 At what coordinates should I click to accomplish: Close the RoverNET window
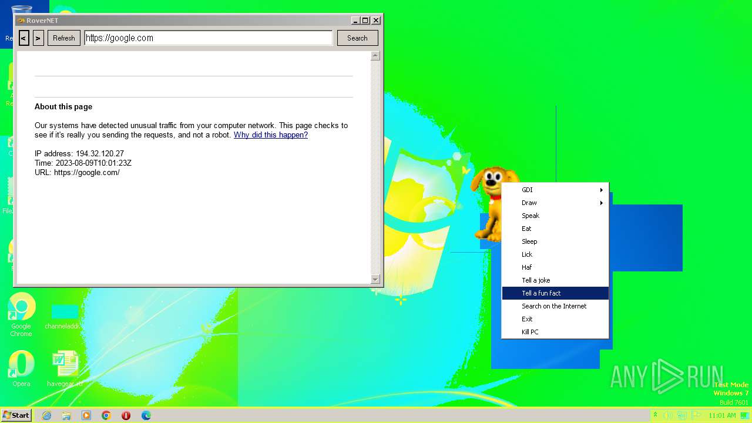coord(376,21)
